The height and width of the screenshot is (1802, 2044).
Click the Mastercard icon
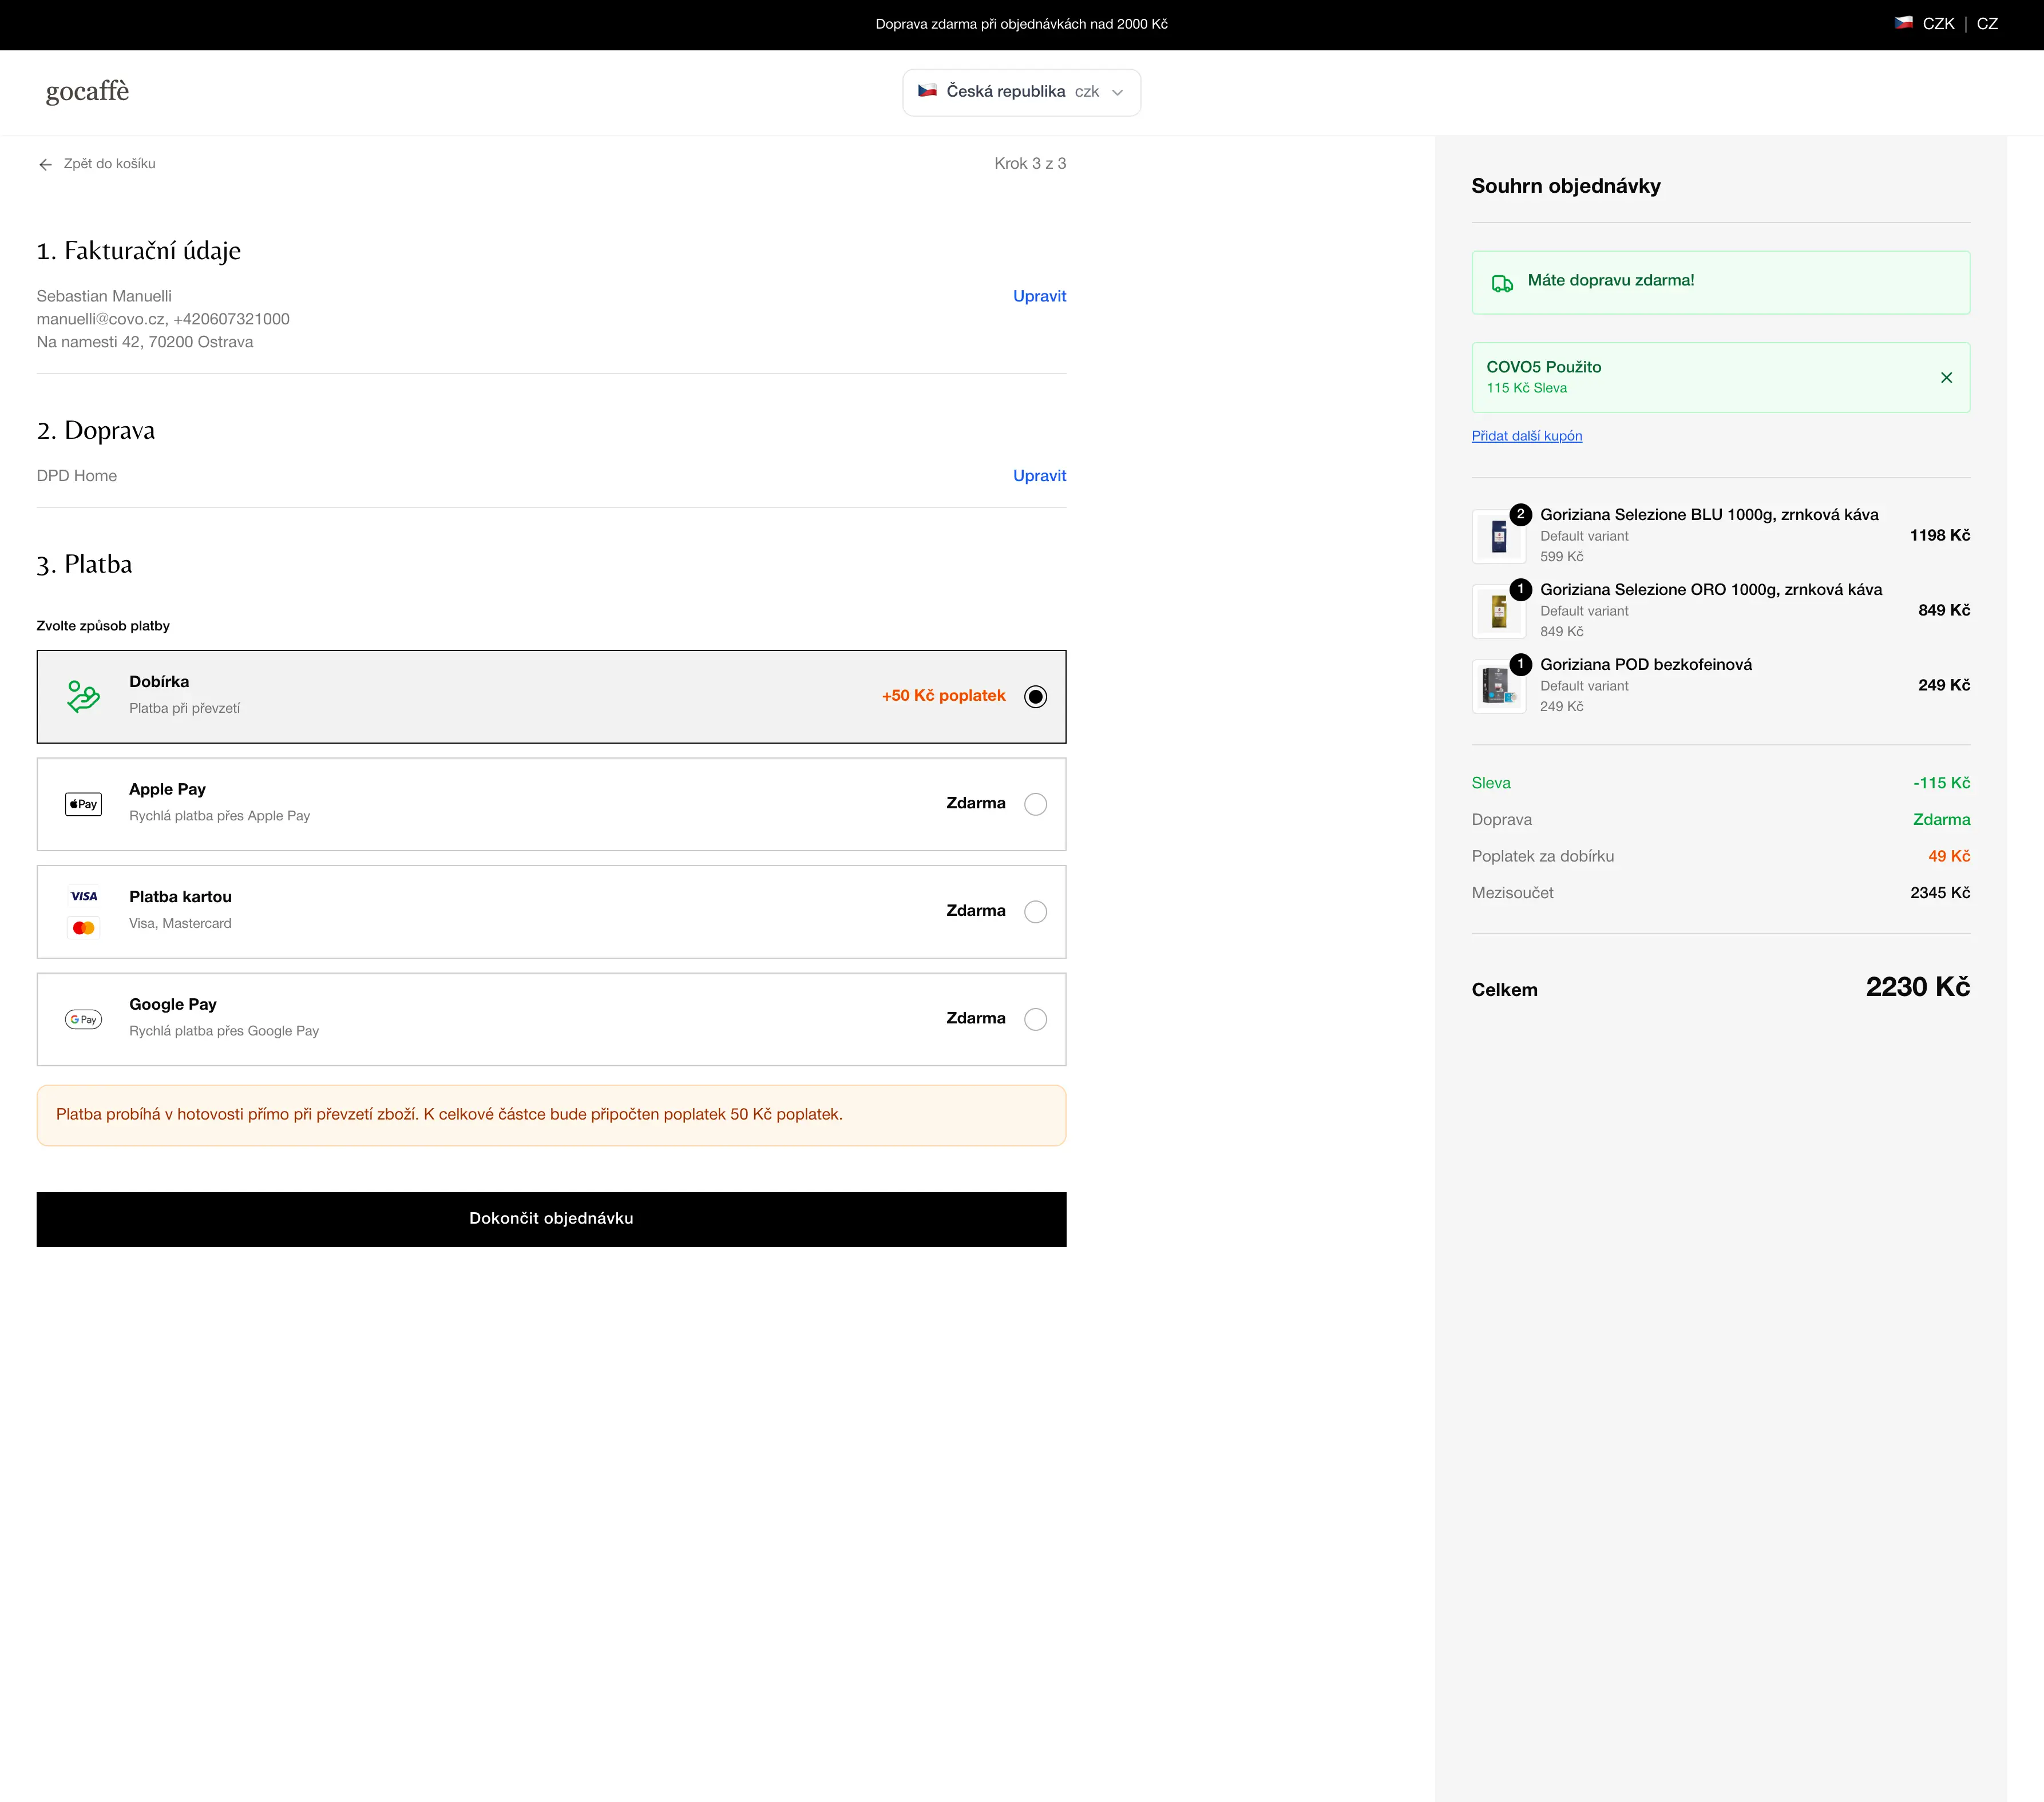click(84, 927)
